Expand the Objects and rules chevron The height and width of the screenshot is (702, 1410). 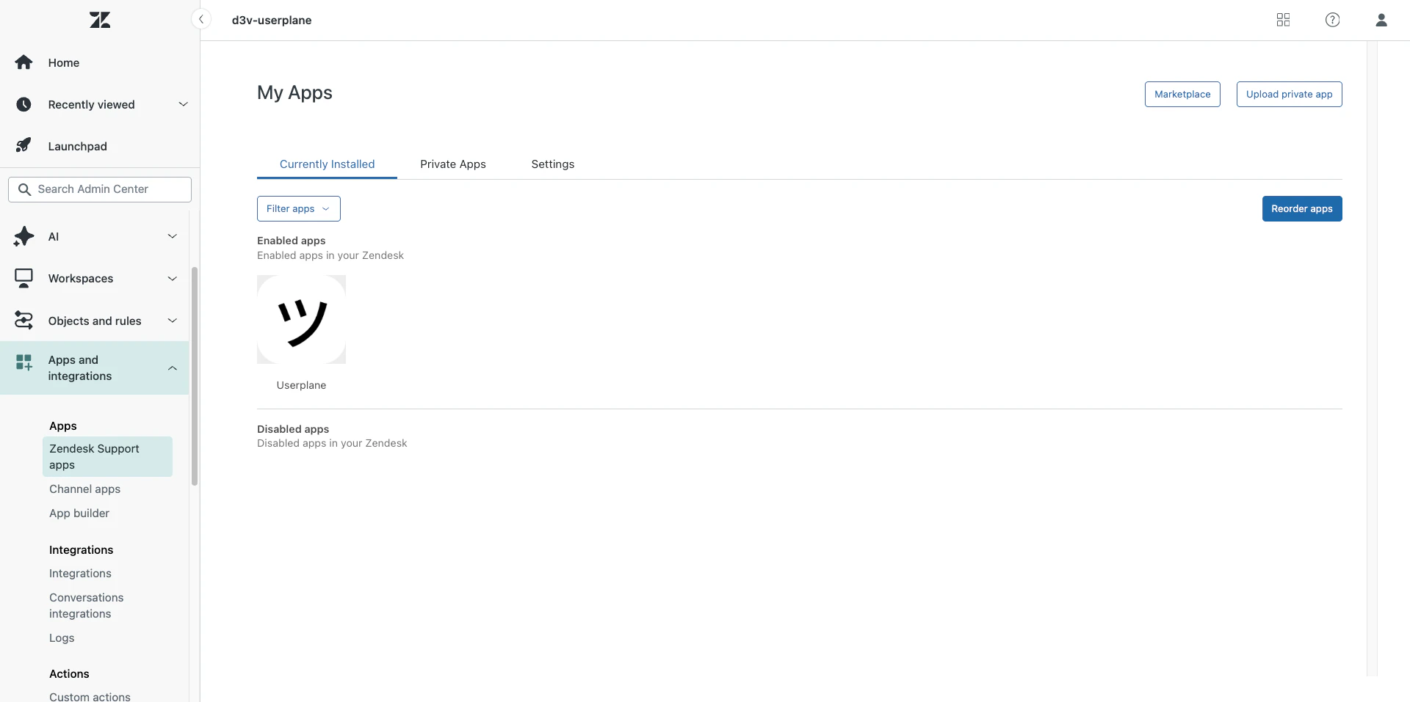pos(173,321)
